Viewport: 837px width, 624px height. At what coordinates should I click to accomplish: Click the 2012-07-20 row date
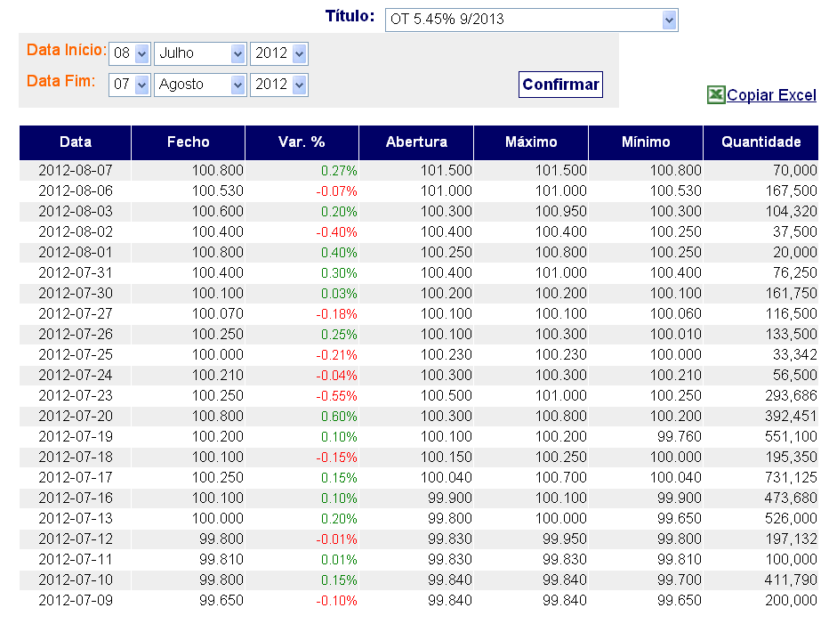[x=76, y=416]
